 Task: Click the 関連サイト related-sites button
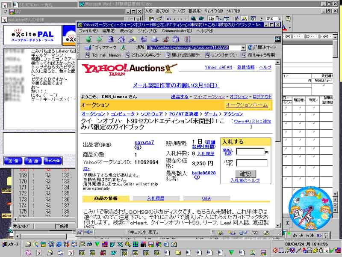262,48
